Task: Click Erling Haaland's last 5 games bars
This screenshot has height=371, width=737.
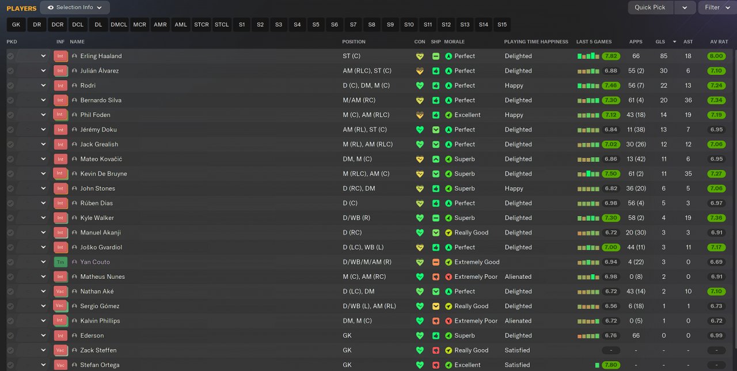Action: click(588, 56)
